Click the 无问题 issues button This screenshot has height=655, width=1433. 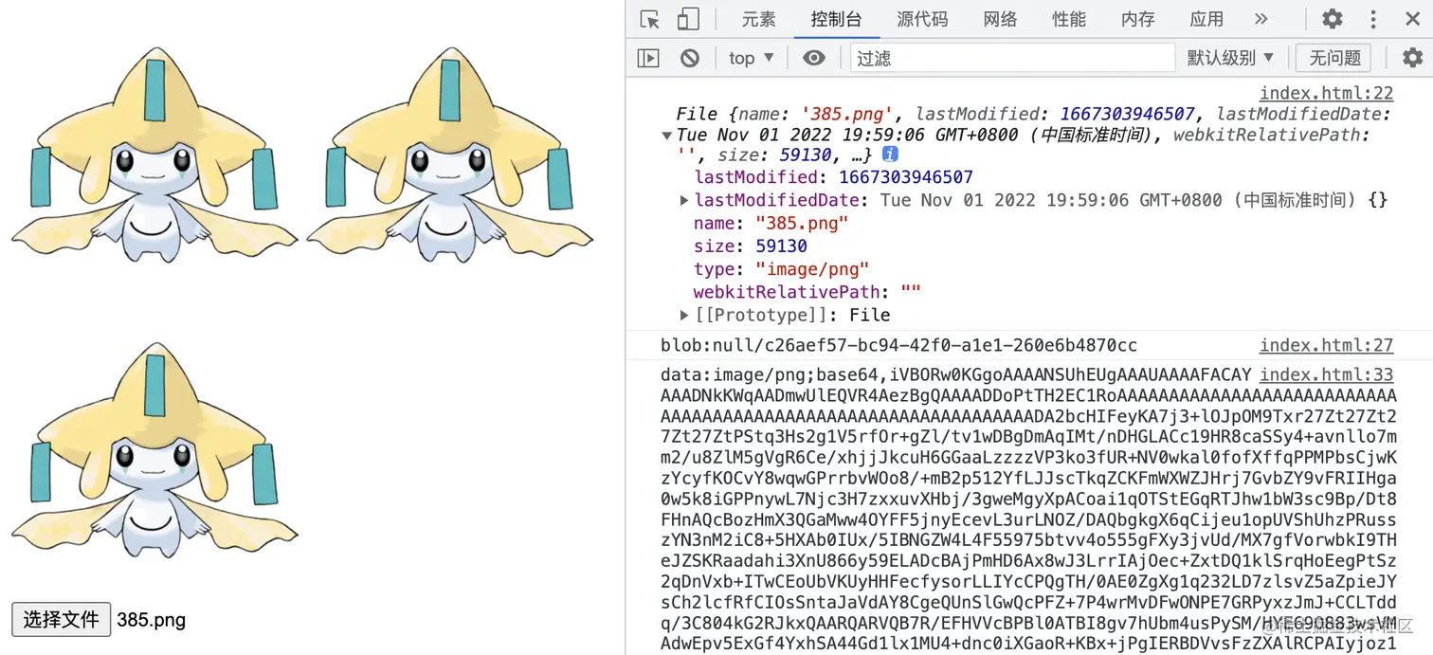click(1334, 58)
